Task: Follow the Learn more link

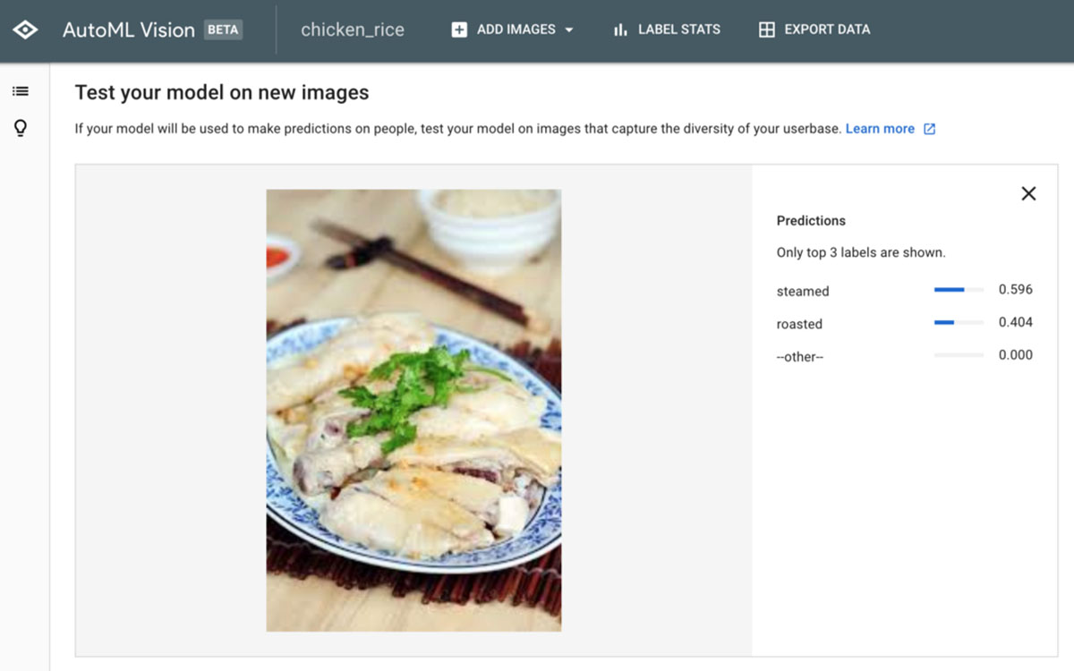Action: tap(879, 129)
